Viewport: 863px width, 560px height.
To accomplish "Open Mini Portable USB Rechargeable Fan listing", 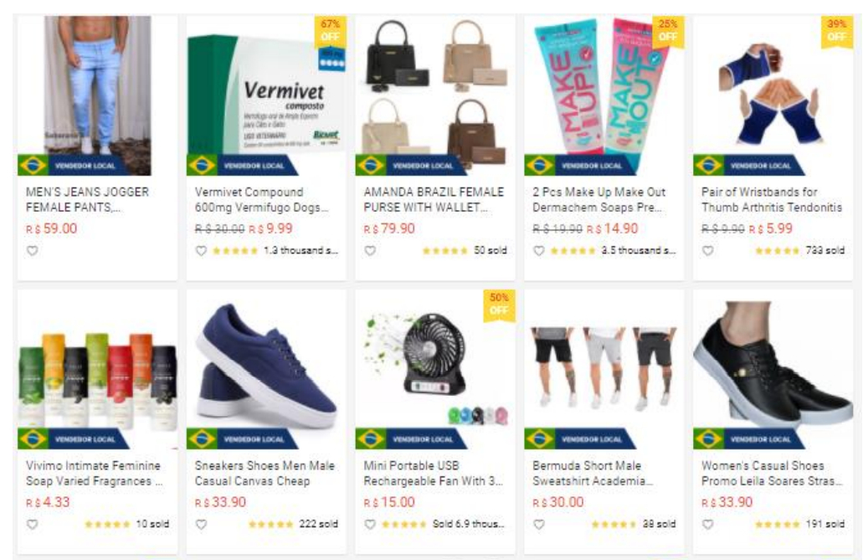I will click(433, 473).
